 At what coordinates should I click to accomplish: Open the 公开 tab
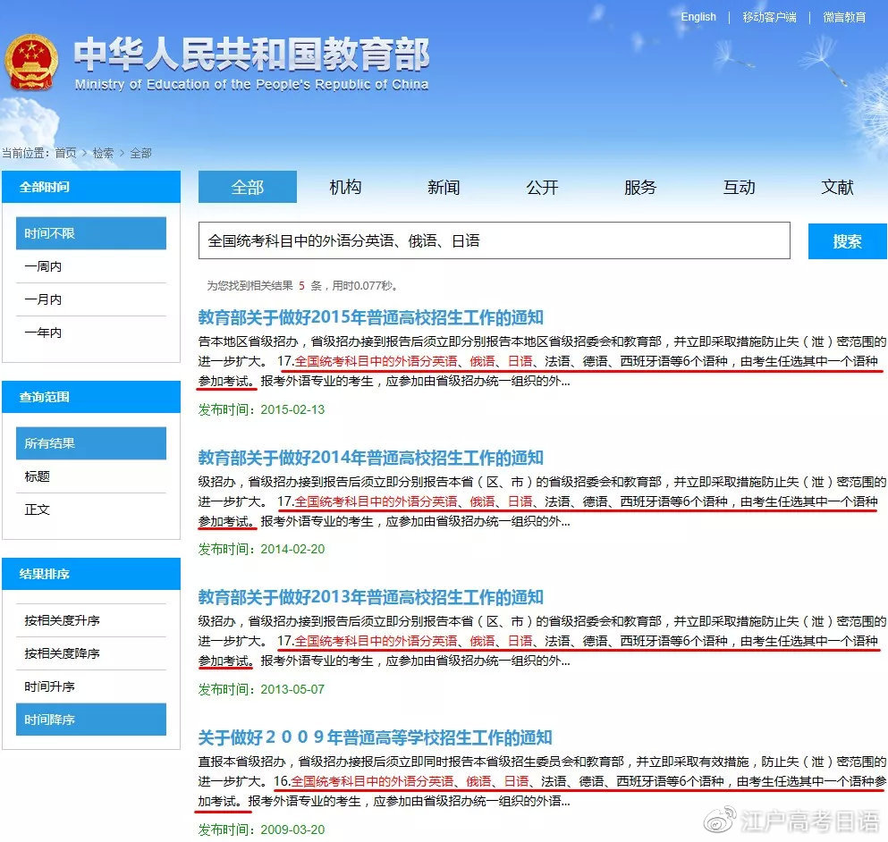pos(542,187)
